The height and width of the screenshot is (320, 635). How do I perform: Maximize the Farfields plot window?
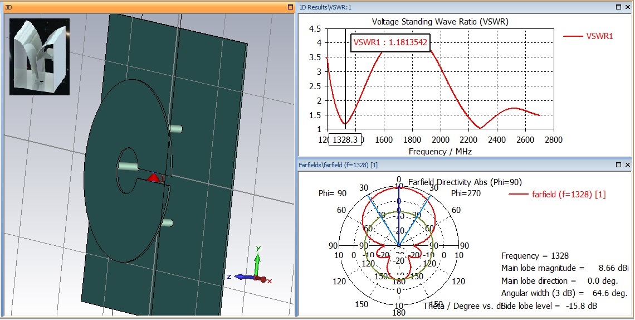pyautogui.click(x=618, y=165)
